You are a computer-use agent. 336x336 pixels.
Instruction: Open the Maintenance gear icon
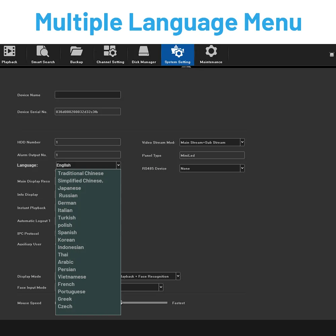pos(211,51)
